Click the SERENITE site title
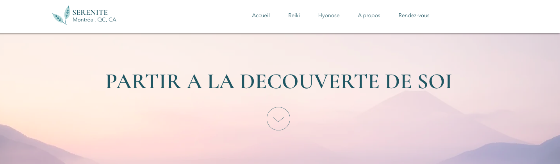The height and width of the screenshot is (164, 560). pos(90,12)
